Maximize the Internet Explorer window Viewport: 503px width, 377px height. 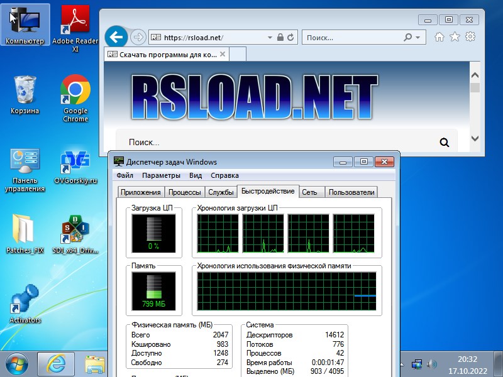[448, 19]
